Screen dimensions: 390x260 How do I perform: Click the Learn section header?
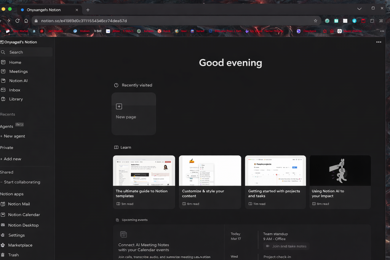[126, 147]
